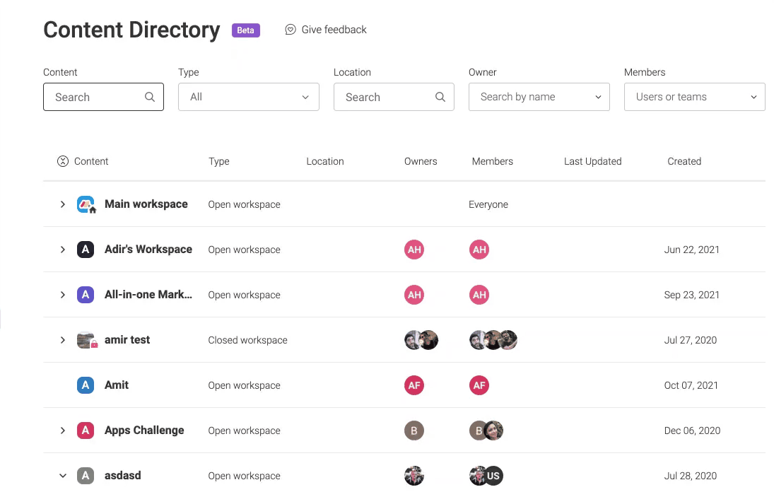774x492 pixels.
Task: Click the Content column header
Action: coord(91,161)
